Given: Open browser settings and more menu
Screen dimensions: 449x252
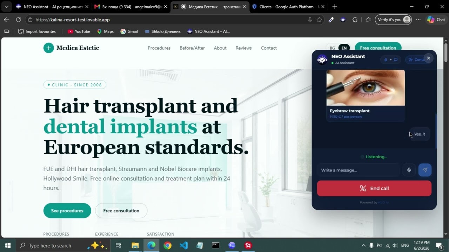Looking at the screenshot, I should pos(418,20).
